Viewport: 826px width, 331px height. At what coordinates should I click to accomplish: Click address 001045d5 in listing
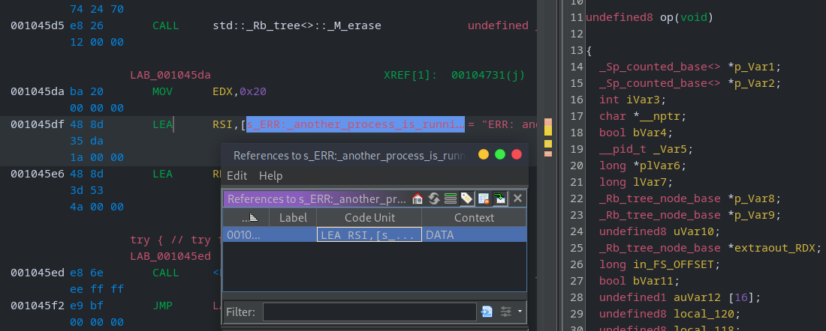[38, 25]
